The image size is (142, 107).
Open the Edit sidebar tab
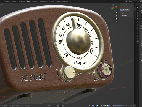(135, 17)
